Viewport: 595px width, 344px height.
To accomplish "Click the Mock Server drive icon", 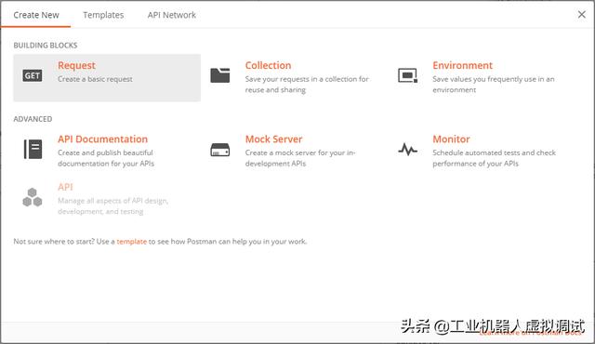I will click(x=220, y=150).
